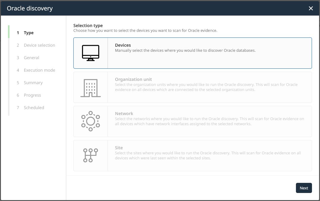Click the Organization unit building icon
The width and height of the screenshot is (320, 201).
(x=91, y=87)
